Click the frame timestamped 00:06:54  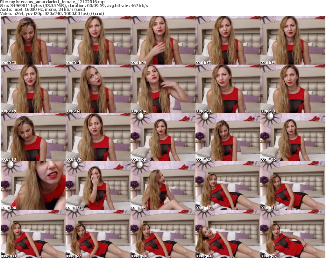pyautogui.click(x=163, y=185)
